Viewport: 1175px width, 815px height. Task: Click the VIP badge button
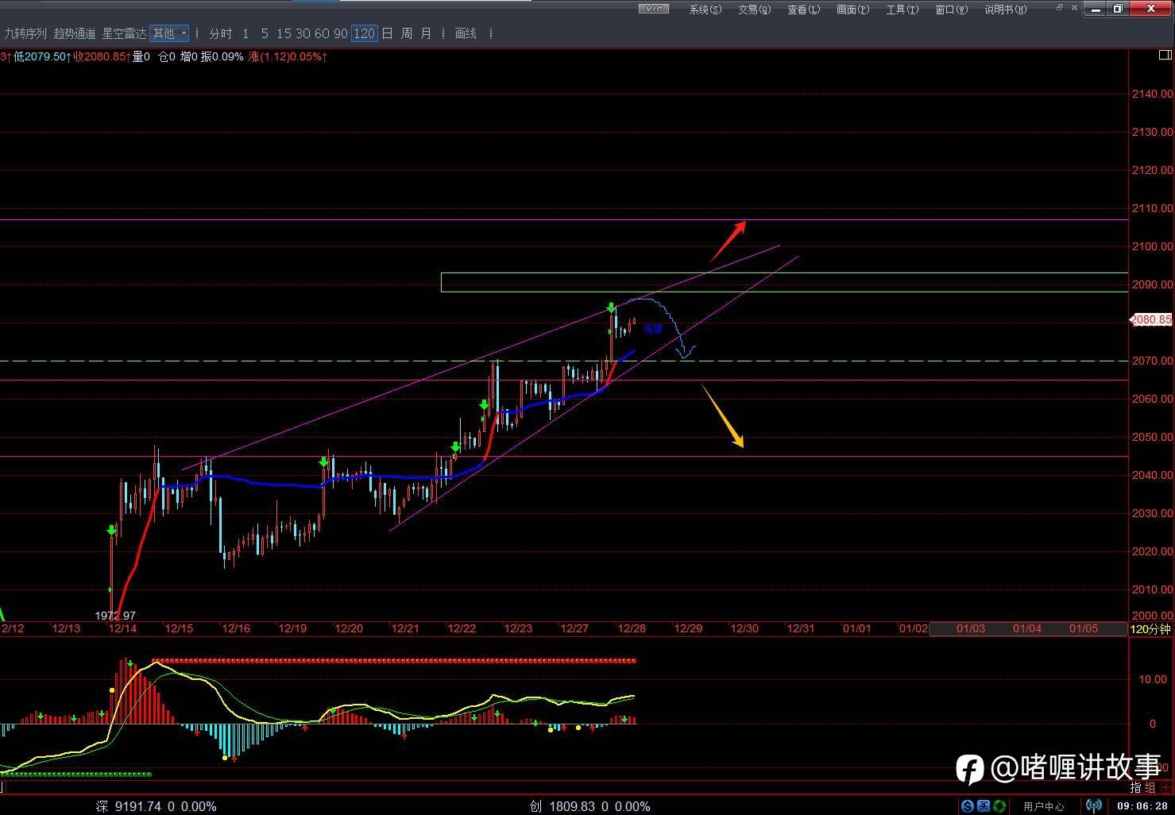654,9
